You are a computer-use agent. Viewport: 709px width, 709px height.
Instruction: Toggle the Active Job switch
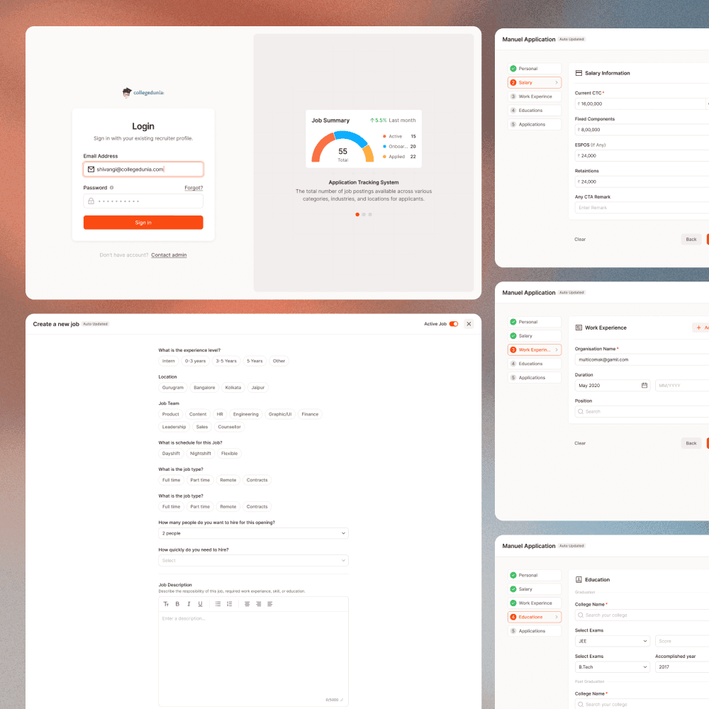tap(454, 324)
